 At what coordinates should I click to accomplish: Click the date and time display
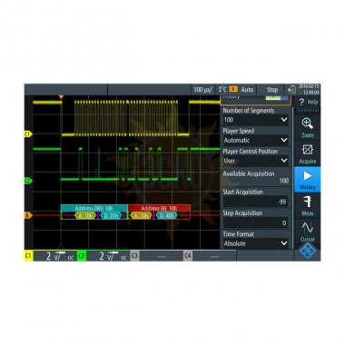click(x=309, y=89)
